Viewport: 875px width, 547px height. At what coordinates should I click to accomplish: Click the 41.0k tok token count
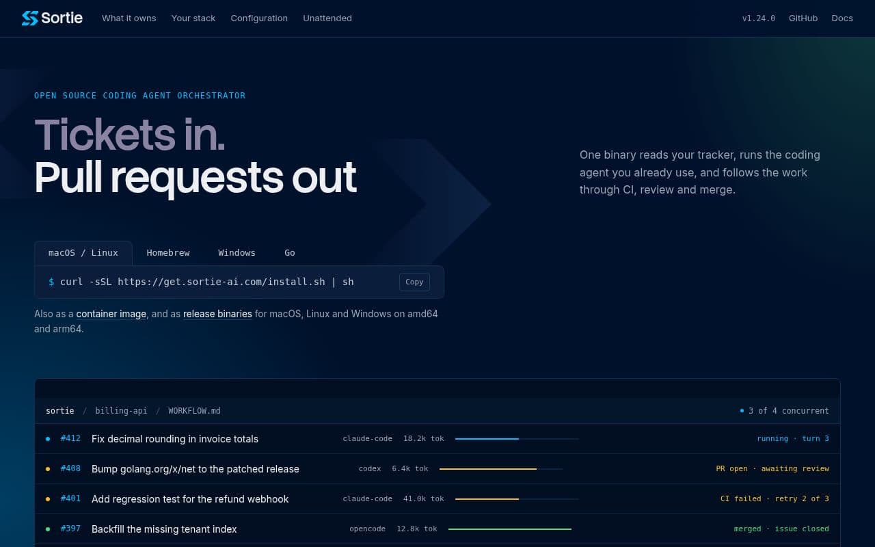pos(424,498)
